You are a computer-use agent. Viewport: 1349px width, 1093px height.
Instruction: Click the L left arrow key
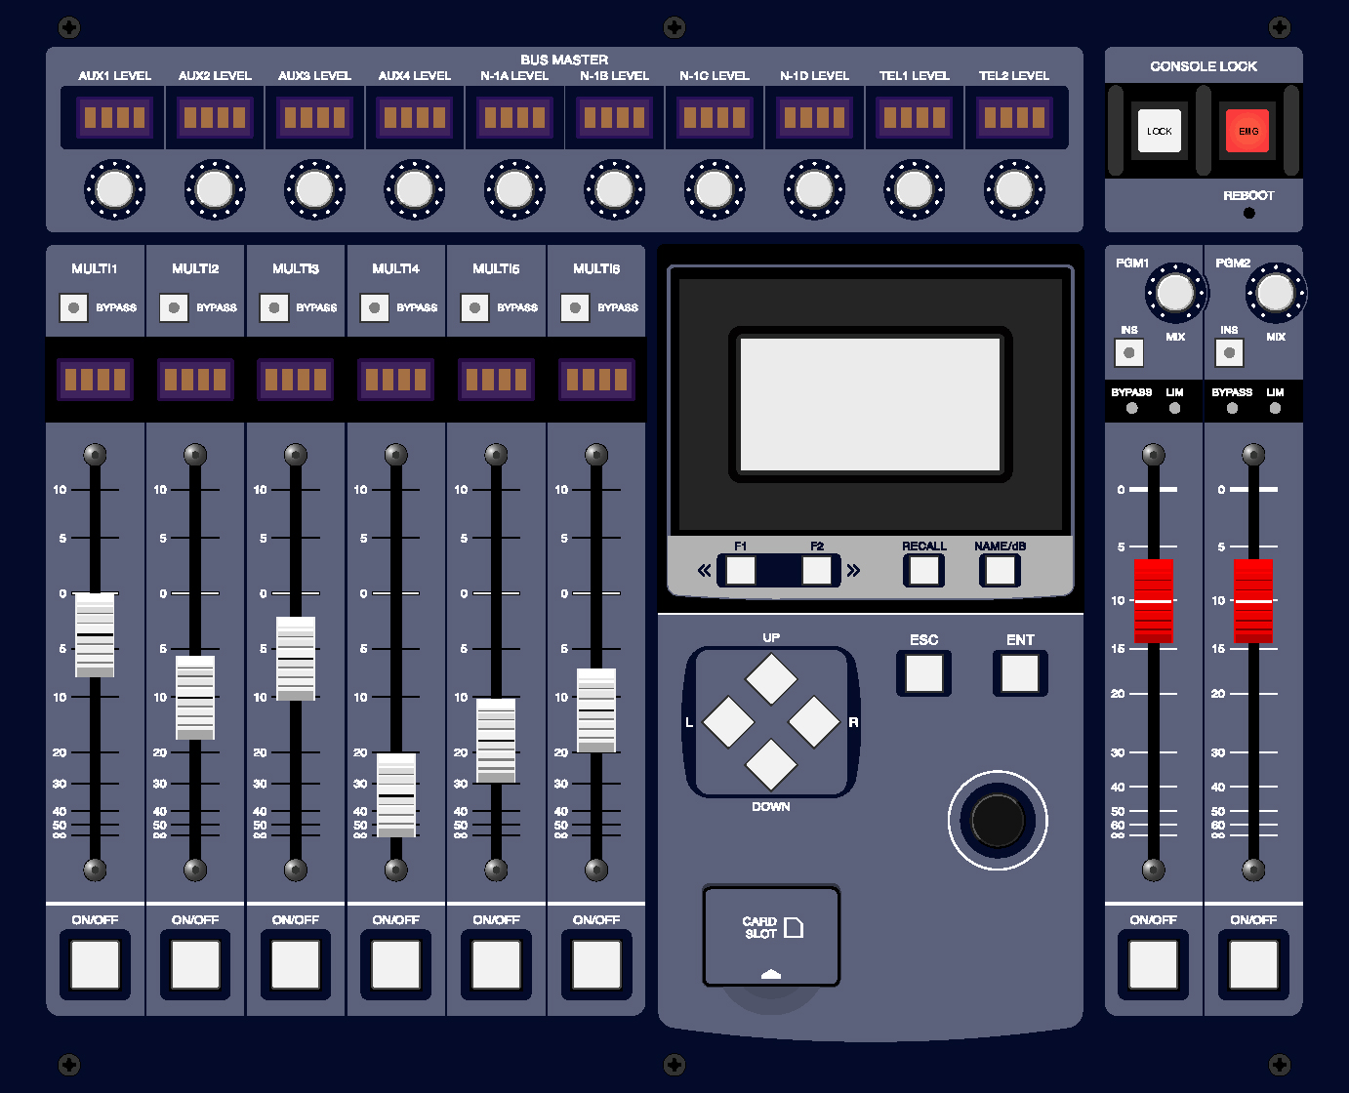(x=728, y=722)
